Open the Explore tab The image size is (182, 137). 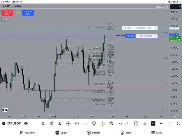coord(93,133)
